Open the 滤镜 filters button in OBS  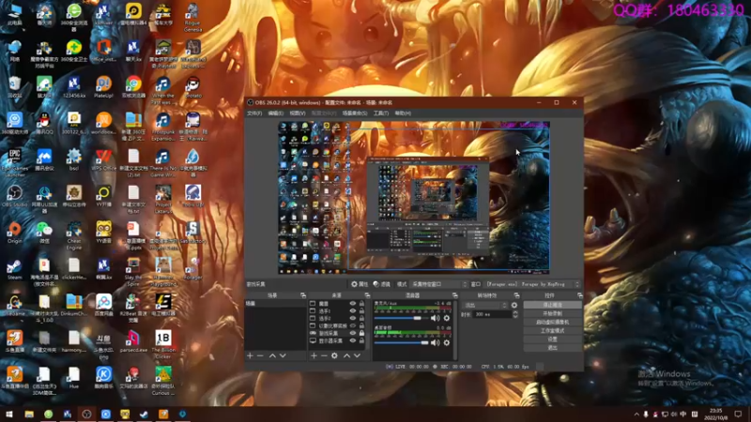point(382,284)
